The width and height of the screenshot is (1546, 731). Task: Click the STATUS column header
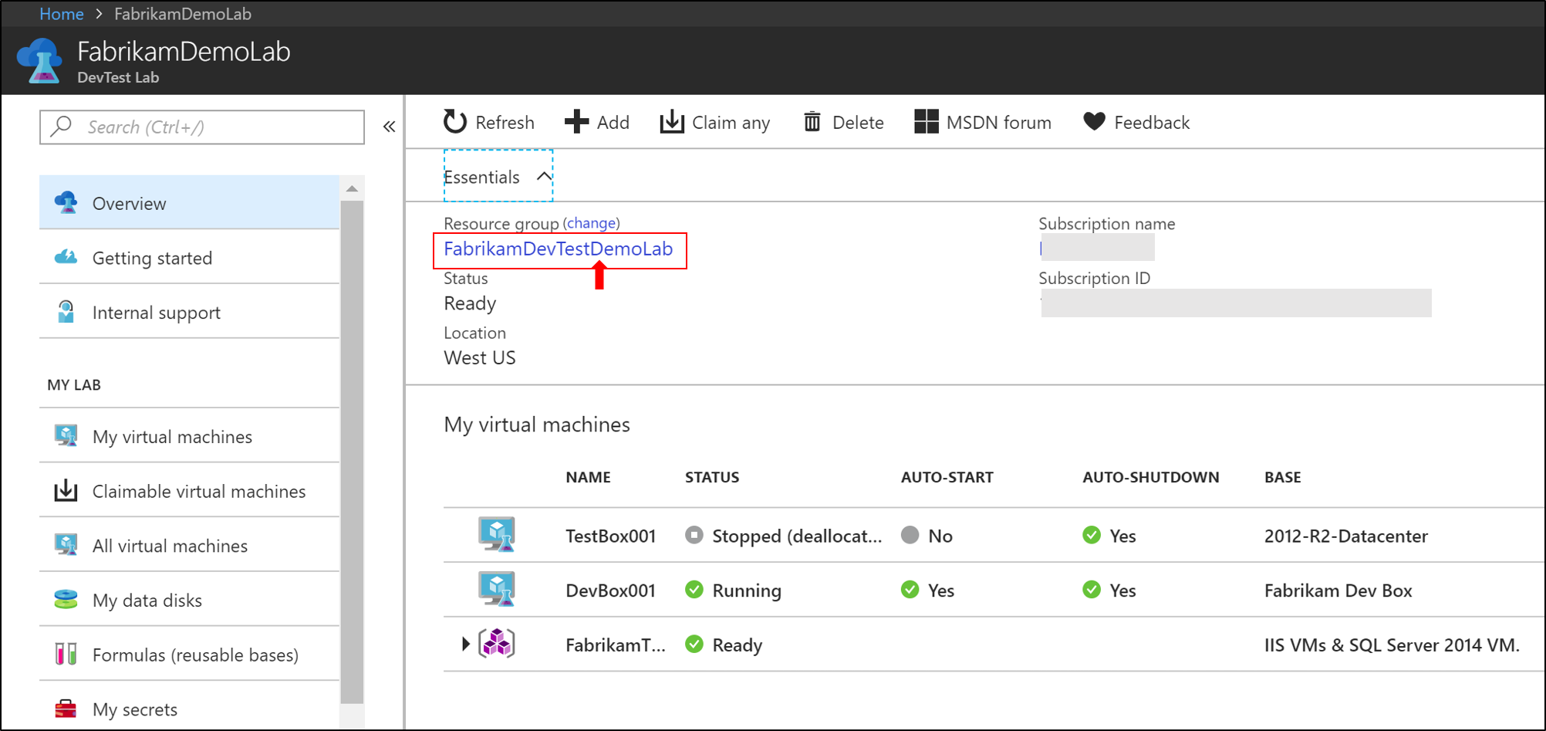712,476
